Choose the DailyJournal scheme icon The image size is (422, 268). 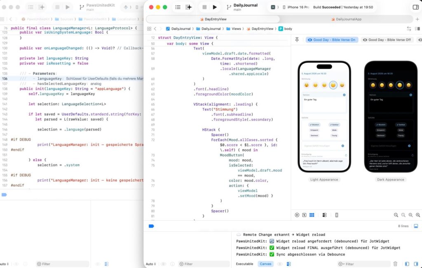coord(273,7)
